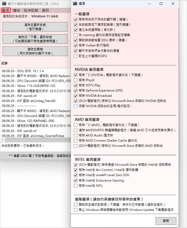Click status text 未找到新更新。已為最新版本。

tap(23, 146)
